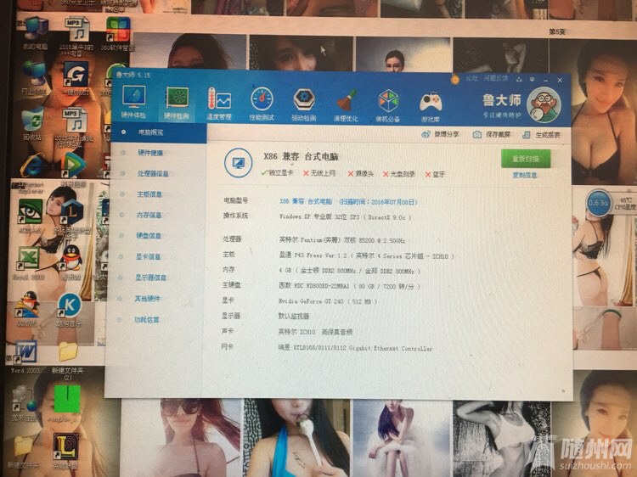Click the orange medal icon in title bar

[x=455, y=79]
